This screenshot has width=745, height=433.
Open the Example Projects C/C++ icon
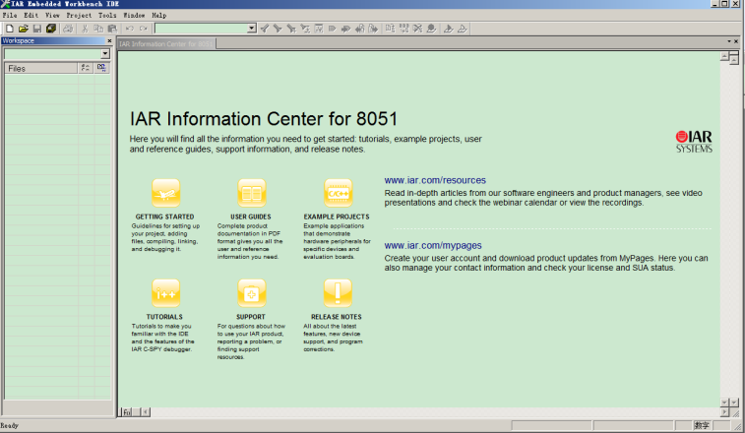click(338, 193)
